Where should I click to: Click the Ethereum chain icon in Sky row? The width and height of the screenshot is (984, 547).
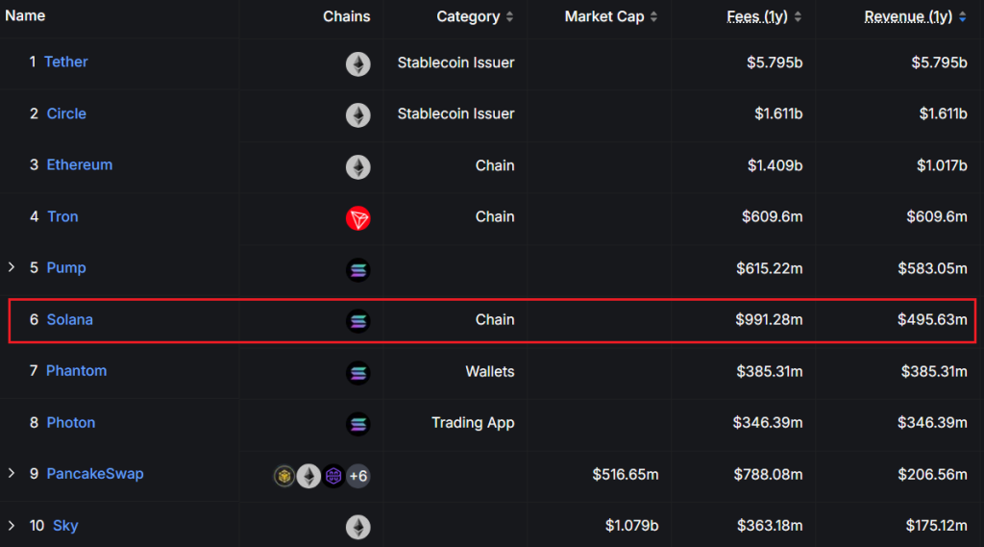point(357,527)
